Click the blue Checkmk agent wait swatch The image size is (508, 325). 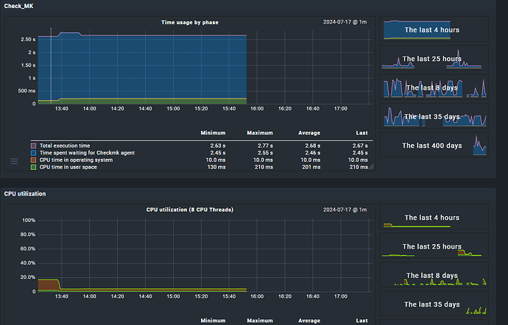pos(34,153)
